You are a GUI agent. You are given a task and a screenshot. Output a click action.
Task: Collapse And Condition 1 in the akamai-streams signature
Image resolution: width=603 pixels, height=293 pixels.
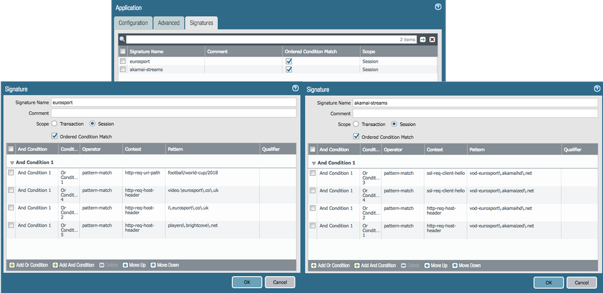point(314,163)
